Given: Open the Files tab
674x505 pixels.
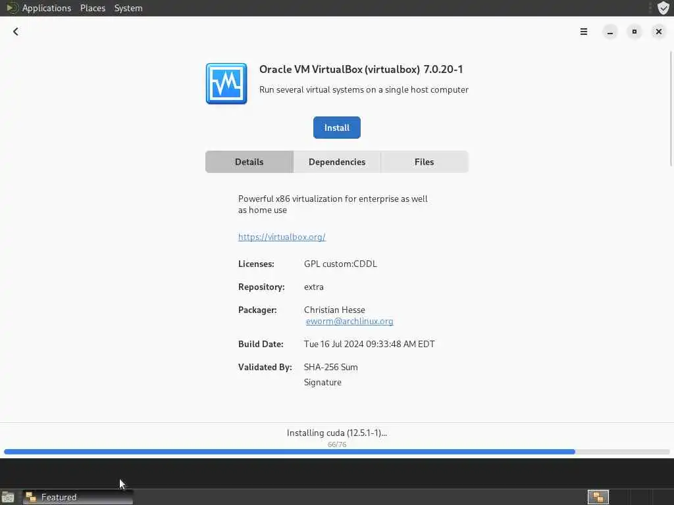Looking at the screenshot, I should tap(425, 162).
